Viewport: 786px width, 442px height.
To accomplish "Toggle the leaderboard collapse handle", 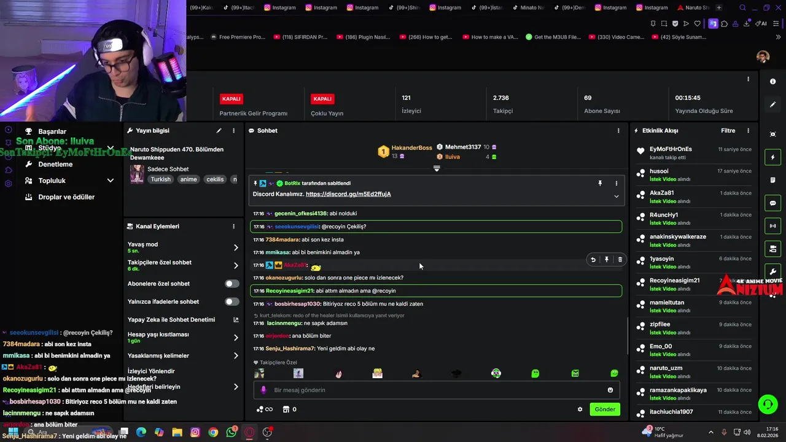I will pos(437,168).
